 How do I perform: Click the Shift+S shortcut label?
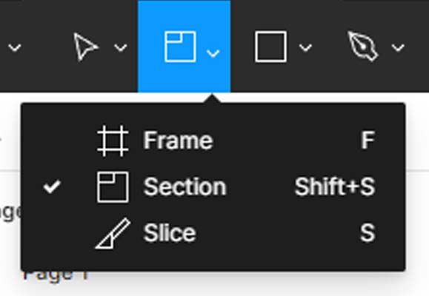pyautogui.click(x=334, y=186)
